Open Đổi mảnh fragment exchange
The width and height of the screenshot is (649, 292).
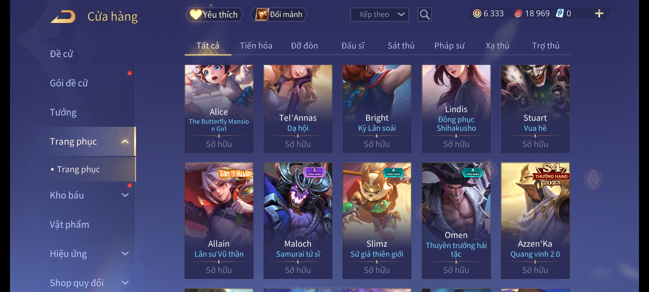pos(279,15)
